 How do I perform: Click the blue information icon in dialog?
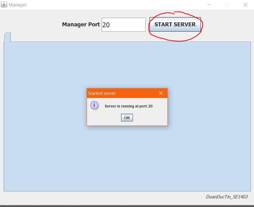click(94, 105)
